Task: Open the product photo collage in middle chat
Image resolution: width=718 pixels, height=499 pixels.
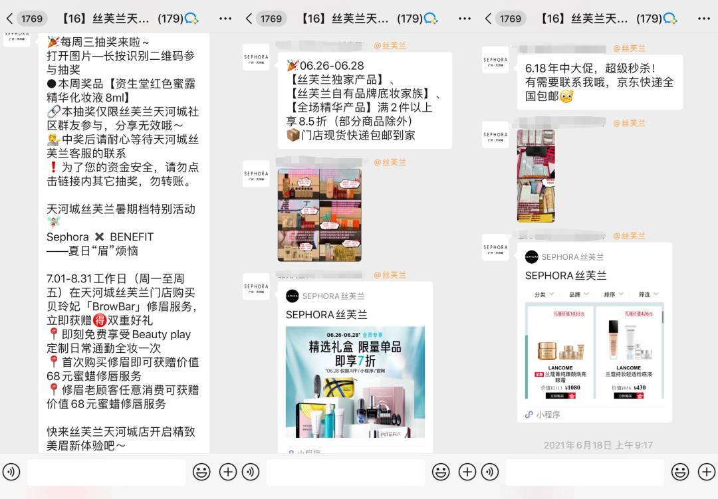Action: [x=319, y=215]
